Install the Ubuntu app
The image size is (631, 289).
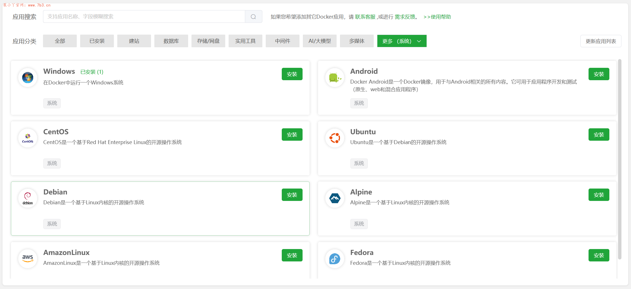599,135
